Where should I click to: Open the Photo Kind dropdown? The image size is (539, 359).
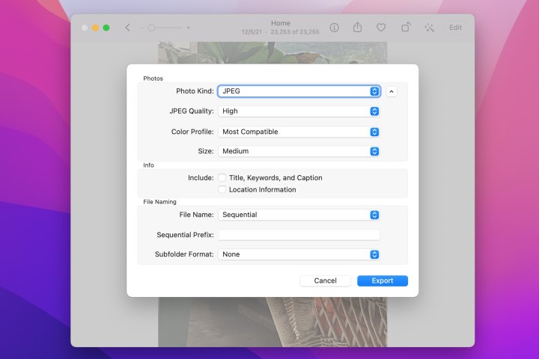(x=299, y=91)
